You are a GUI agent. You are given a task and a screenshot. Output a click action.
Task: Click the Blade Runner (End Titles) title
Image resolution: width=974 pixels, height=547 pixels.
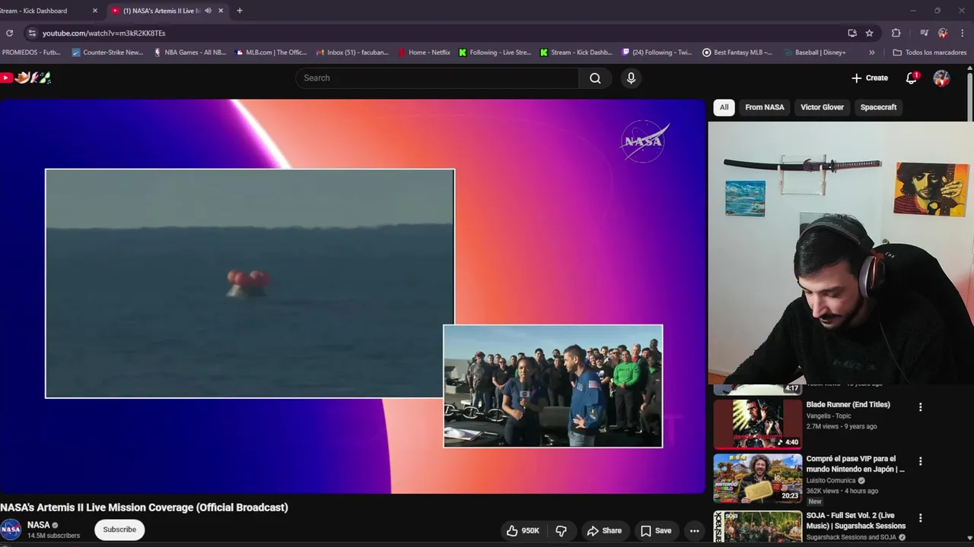[x=848, y=405]
